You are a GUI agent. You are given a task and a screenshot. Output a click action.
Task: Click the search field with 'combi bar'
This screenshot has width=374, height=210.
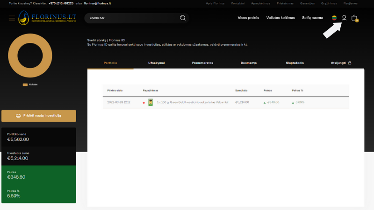(131, 18)
